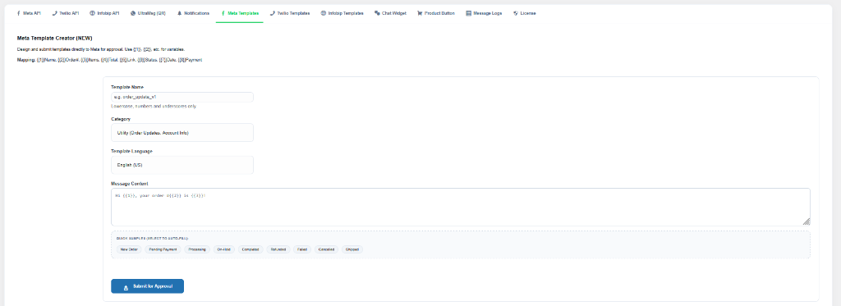Choose the Processing quick sample chip
Screen dimensions: 841x306
[197, 249]
